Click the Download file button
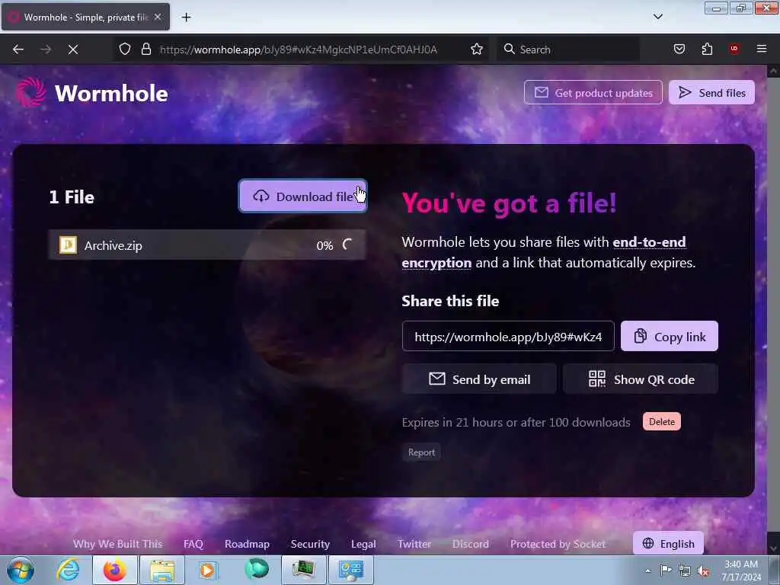Image resolution: width=780 pixels, height=585 pixels. (302, 196)
